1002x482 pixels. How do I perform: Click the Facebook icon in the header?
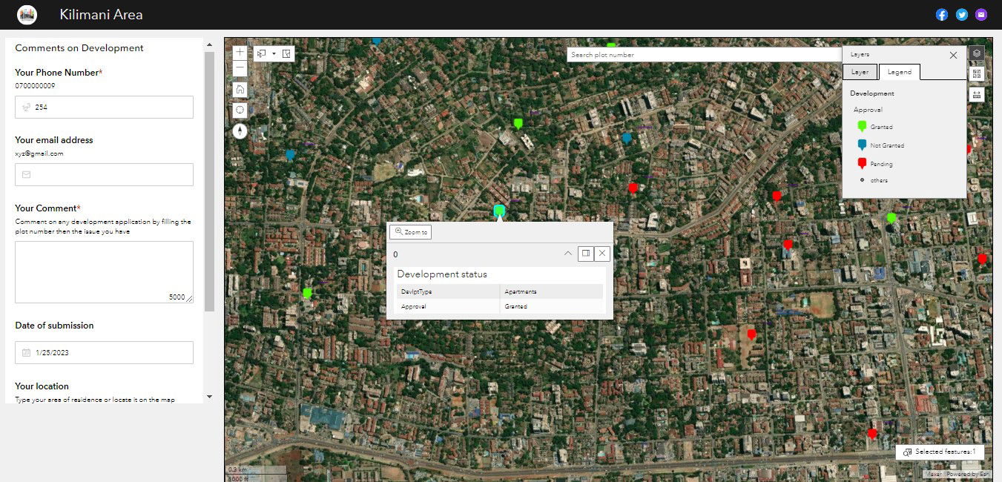pos(941,14)
